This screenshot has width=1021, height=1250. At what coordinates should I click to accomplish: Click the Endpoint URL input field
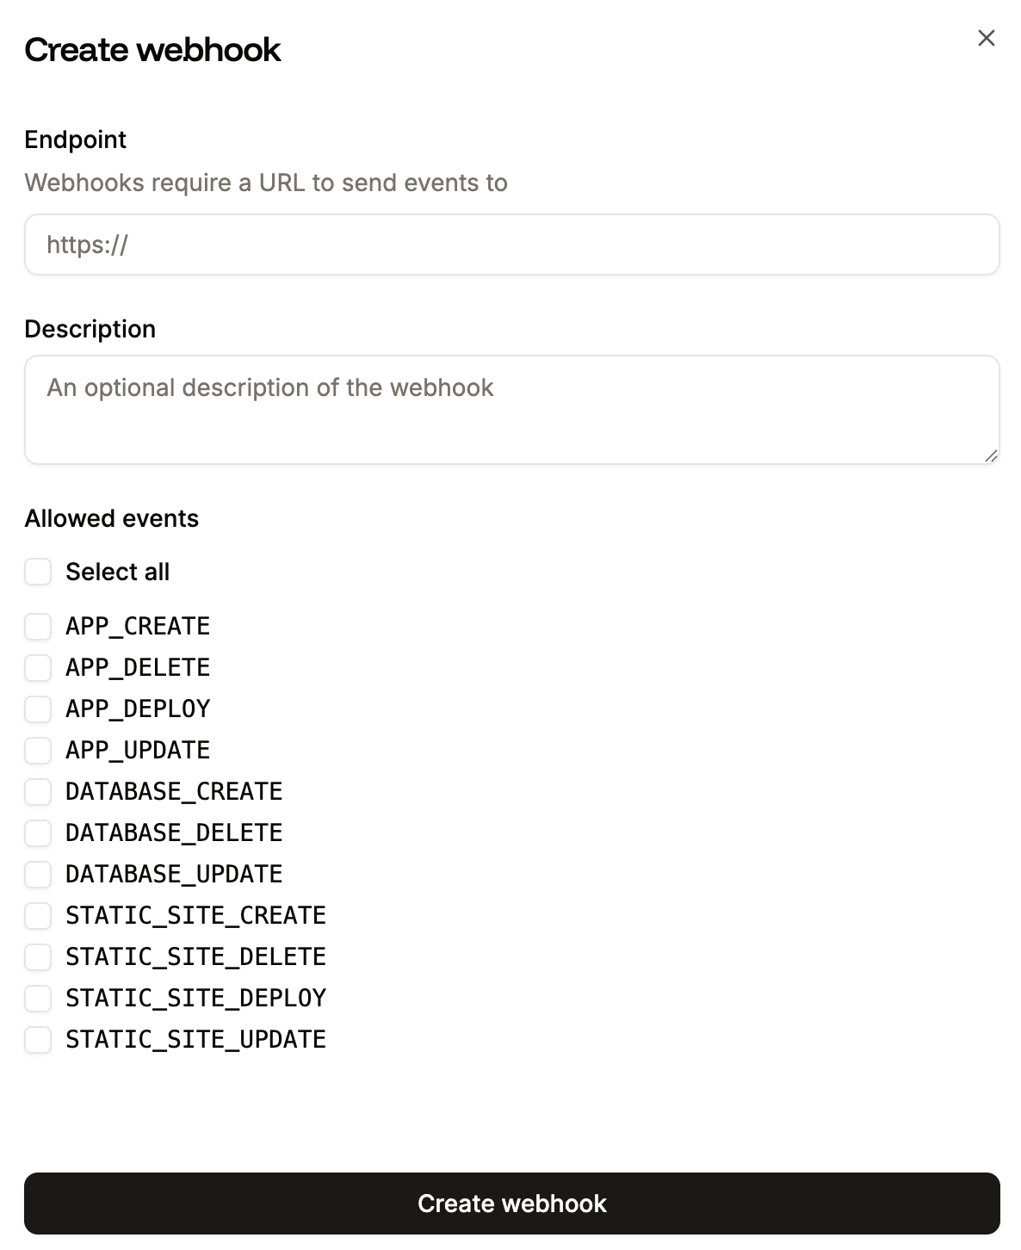(510, 244)
